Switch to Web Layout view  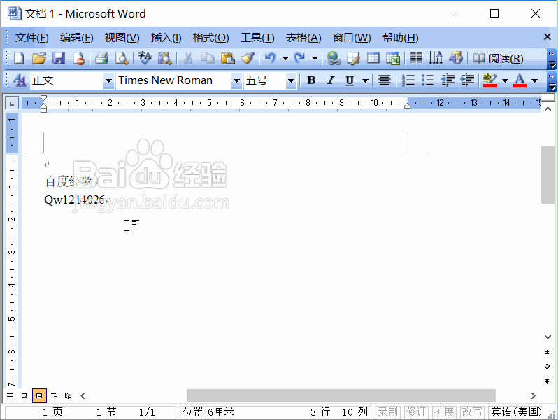click(24, 395)
